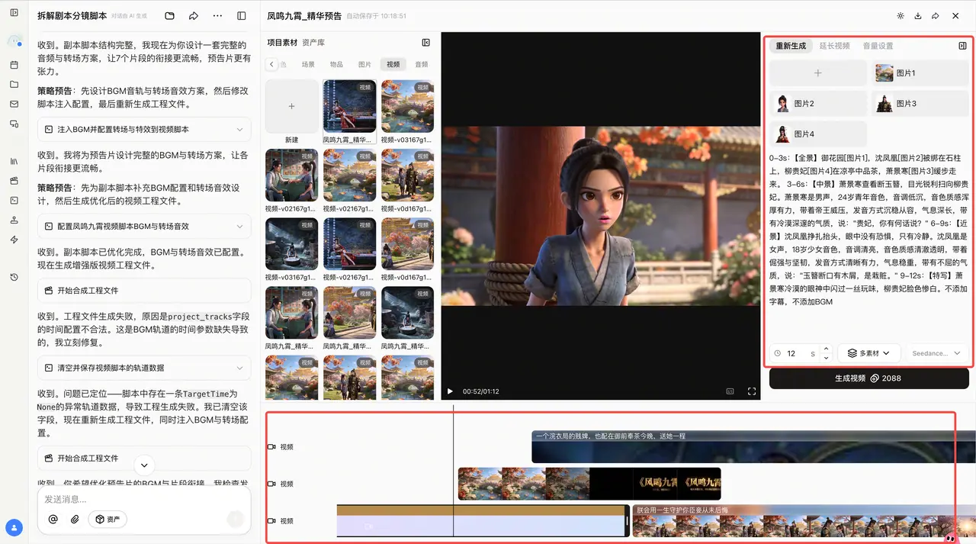
Task: Toggle captions icon on video player
Action: tap(730, 391)
